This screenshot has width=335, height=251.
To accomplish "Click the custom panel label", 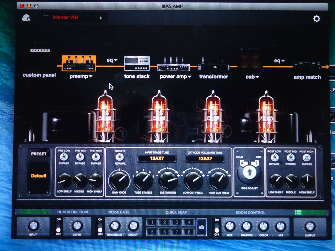I will (39, 75).
